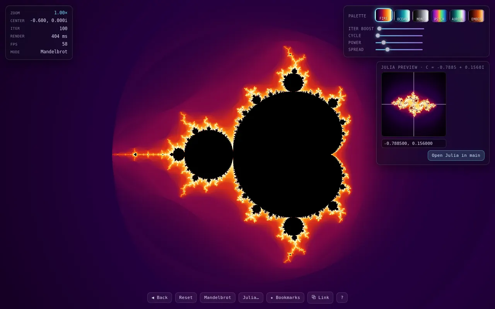Click the render time 404 ms
Image resolution: width=495 pixels, height=309 pixels.
pyautogui.click(x=59, y=36)
